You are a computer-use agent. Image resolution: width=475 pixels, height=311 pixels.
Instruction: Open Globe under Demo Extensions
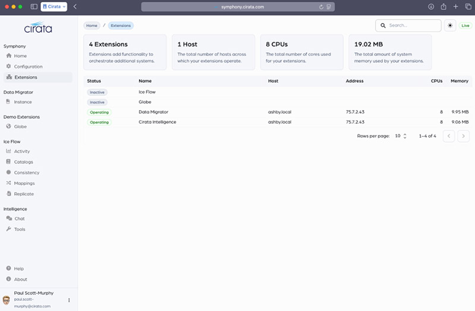point(20,127)
